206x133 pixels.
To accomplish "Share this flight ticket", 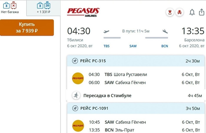I will coord(201,12).
